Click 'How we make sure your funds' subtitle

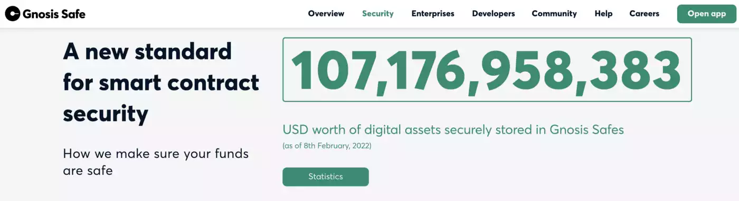pyautogui.click(x=156, y=154)
